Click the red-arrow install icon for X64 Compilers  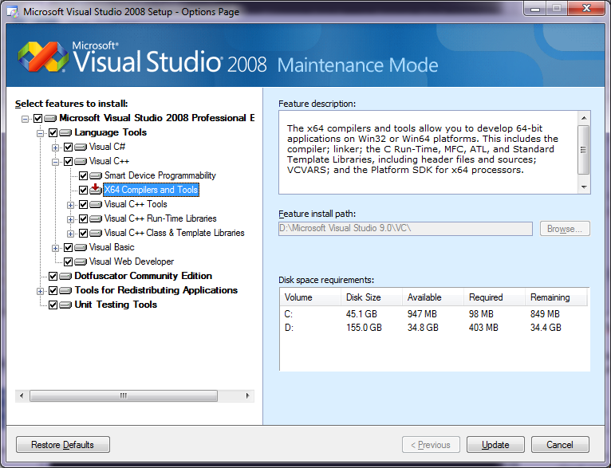tap(96, 190)
